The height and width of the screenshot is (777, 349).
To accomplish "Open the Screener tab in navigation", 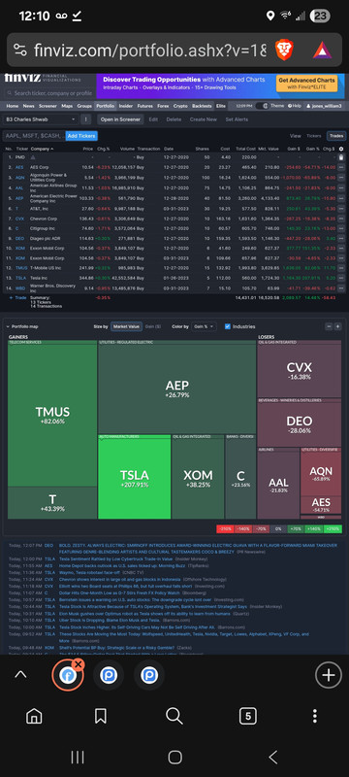I will [48, 106].
